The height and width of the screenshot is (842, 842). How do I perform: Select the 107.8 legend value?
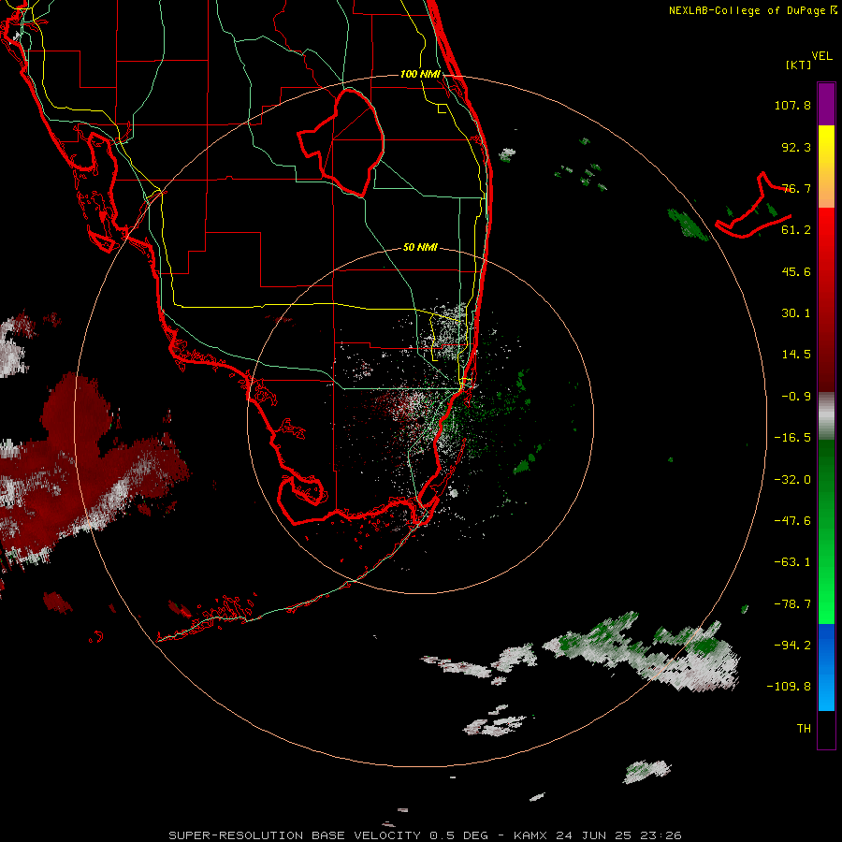tap(792, 105)
